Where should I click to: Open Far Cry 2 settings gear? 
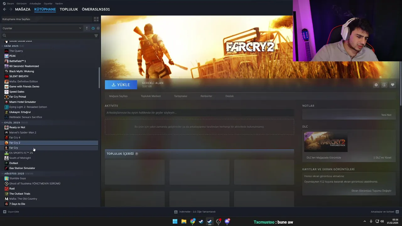click(x=376, y=85)
